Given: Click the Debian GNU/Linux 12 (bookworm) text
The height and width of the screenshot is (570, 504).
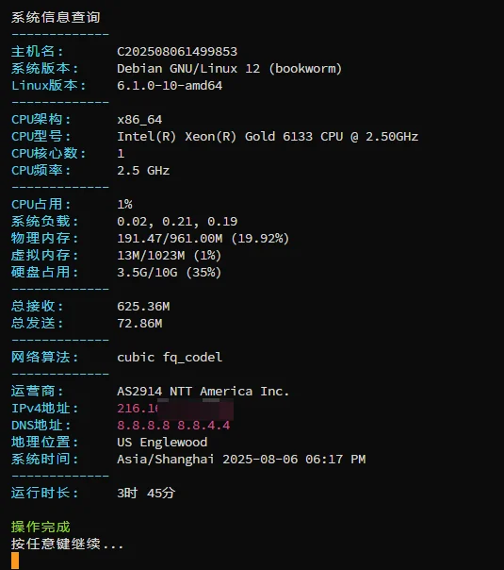Looking at the screenshot, I should 229,69.
